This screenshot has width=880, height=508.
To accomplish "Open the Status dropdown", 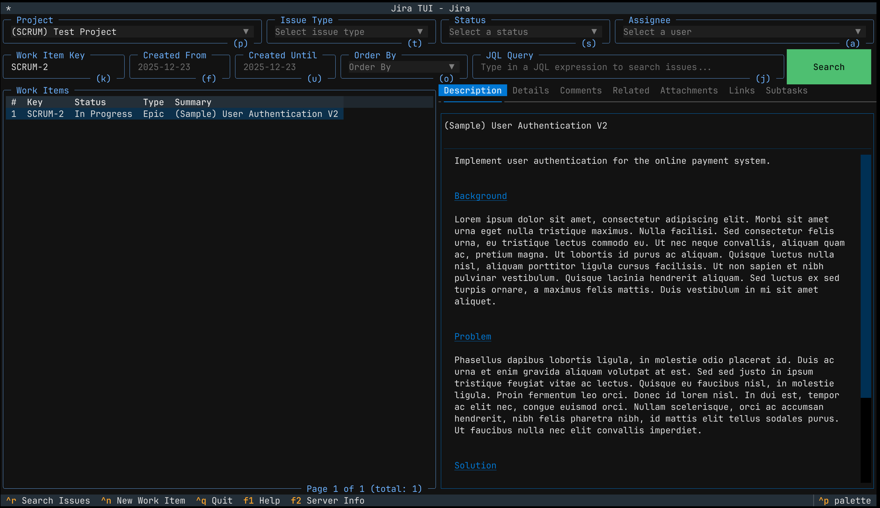I will (525, 32).
